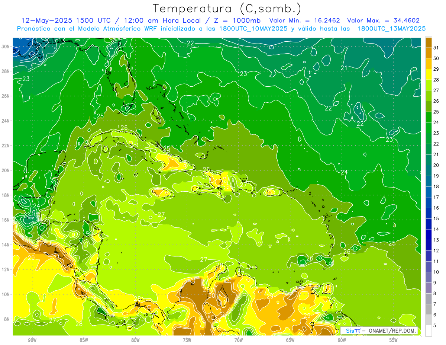Click the '30N' latitude axis label
This screenshot has height=345, width=446.
pos(6,47)
